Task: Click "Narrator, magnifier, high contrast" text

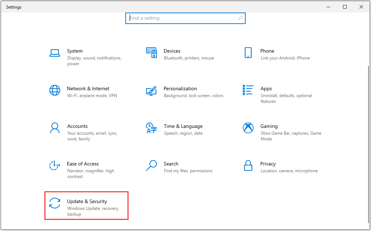Action: pos(91,174)
